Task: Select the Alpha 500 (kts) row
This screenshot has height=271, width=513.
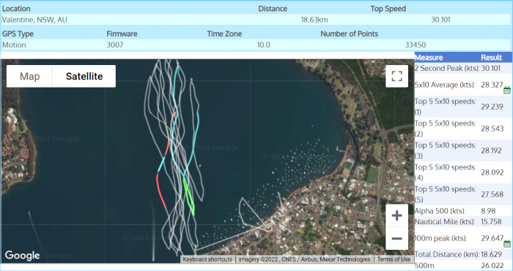Action: tap(463, 210)
